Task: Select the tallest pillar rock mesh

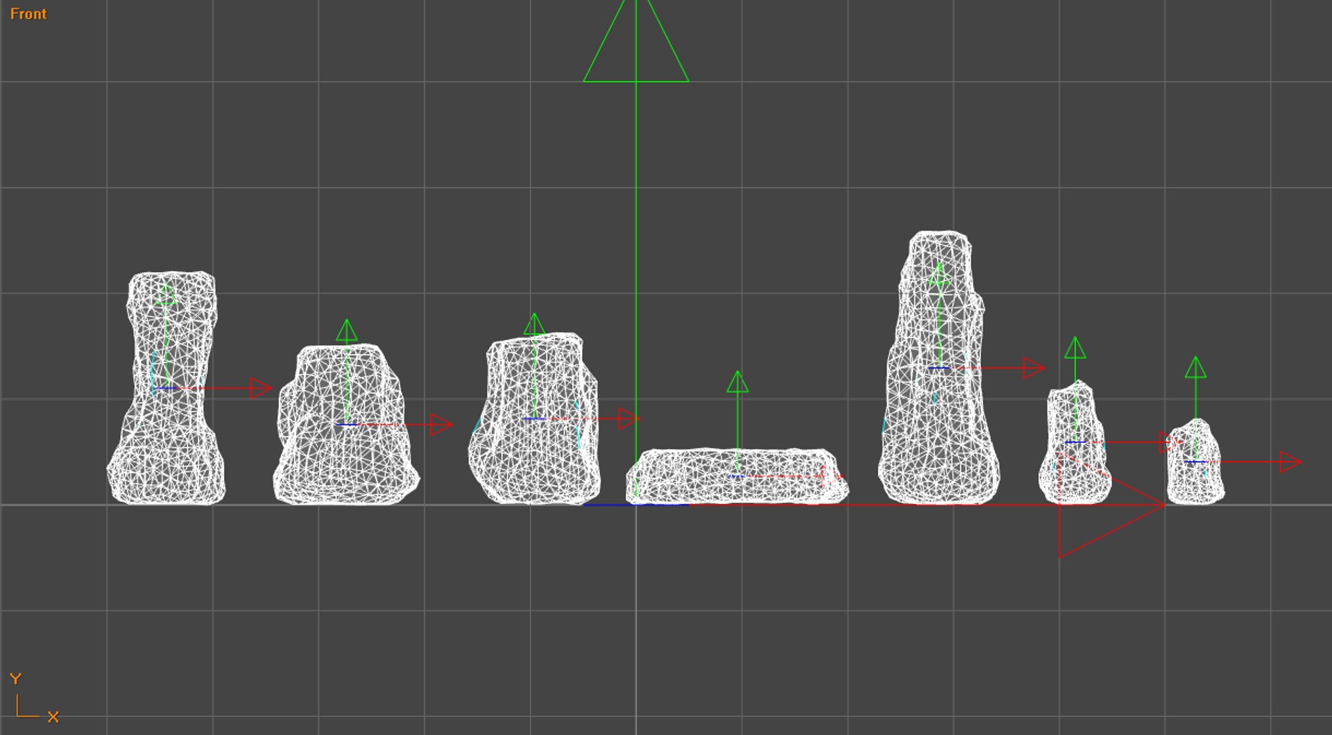Action: [x=939, y=367]
